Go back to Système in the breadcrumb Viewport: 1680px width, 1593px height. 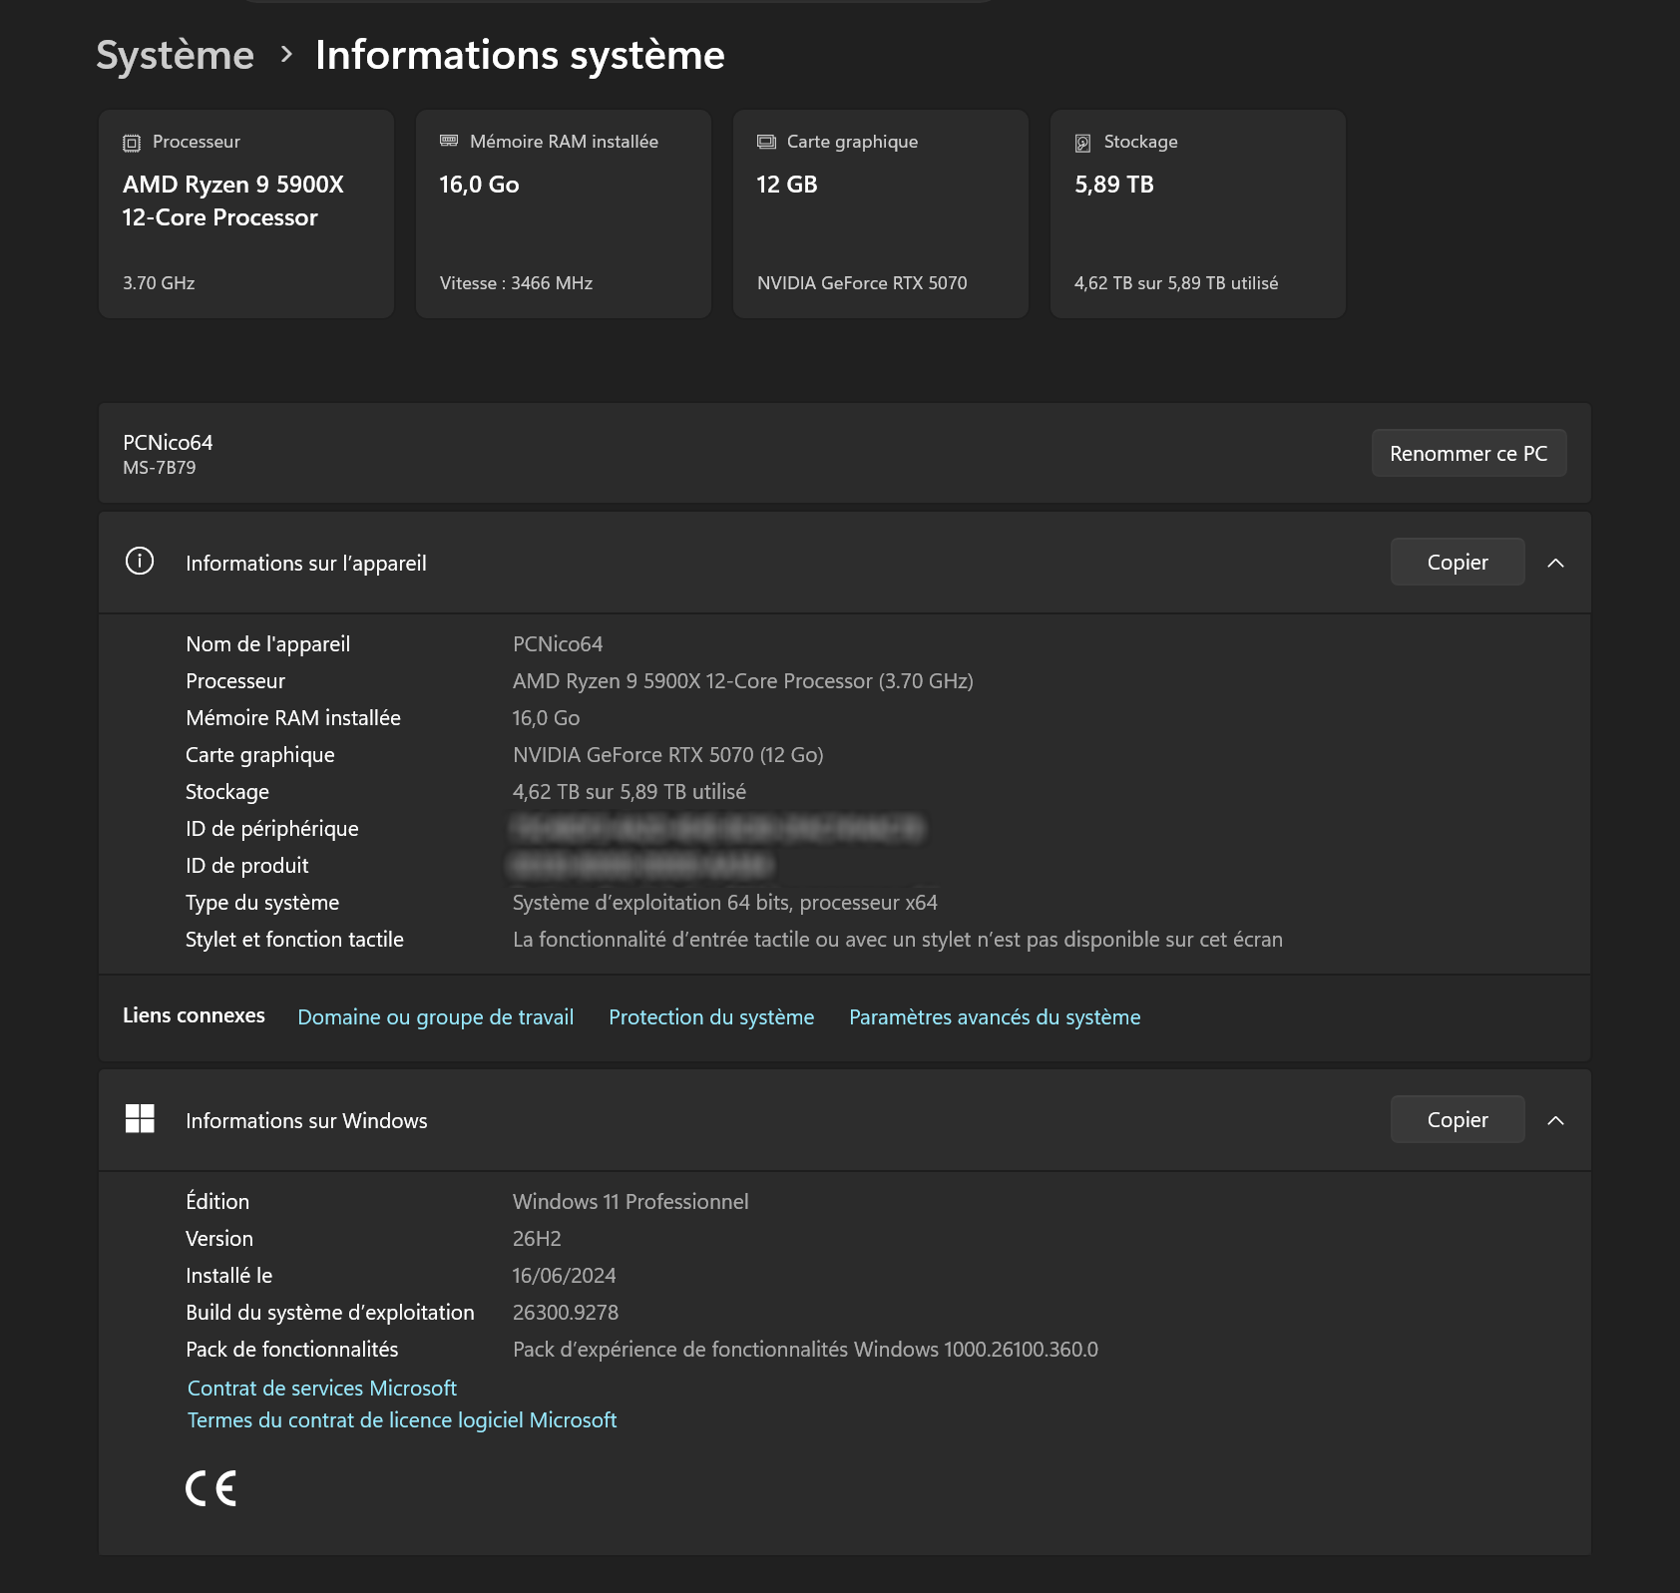coord(175,55)
